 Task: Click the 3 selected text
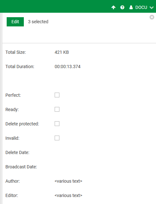click(38, 22)
